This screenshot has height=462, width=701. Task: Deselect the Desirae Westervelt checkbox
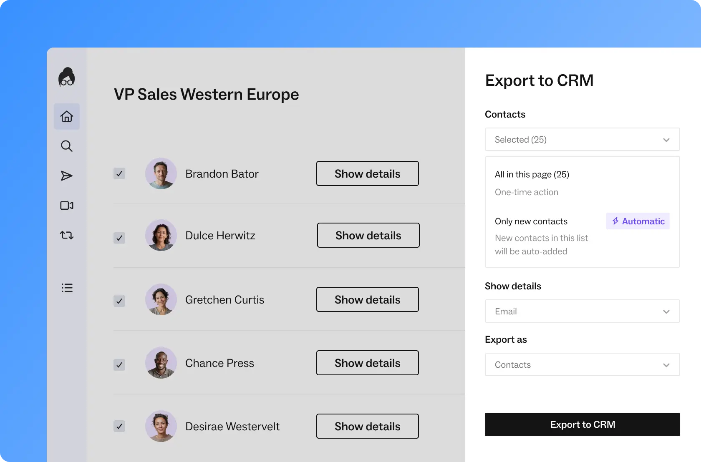(x=119, y=426)
